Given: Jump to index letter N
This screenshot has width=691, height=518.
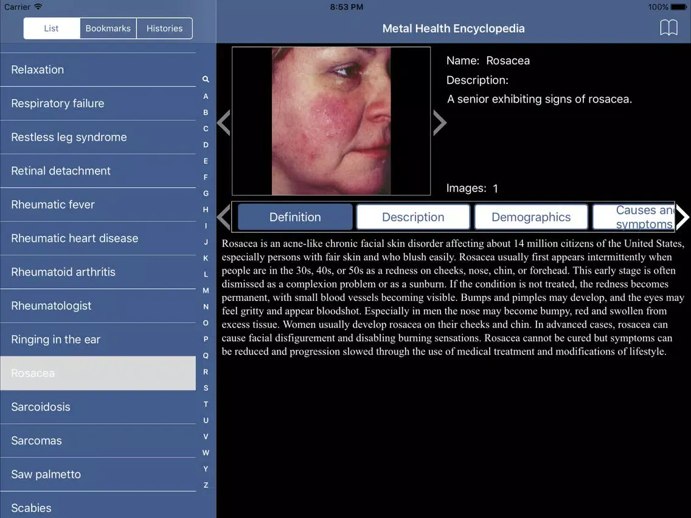Looking at the screenshot, I should click(x=206, y=307).
